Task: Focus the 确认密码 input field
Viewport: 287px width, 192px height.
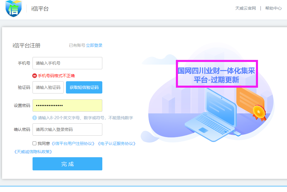Action: click(67, 129)
